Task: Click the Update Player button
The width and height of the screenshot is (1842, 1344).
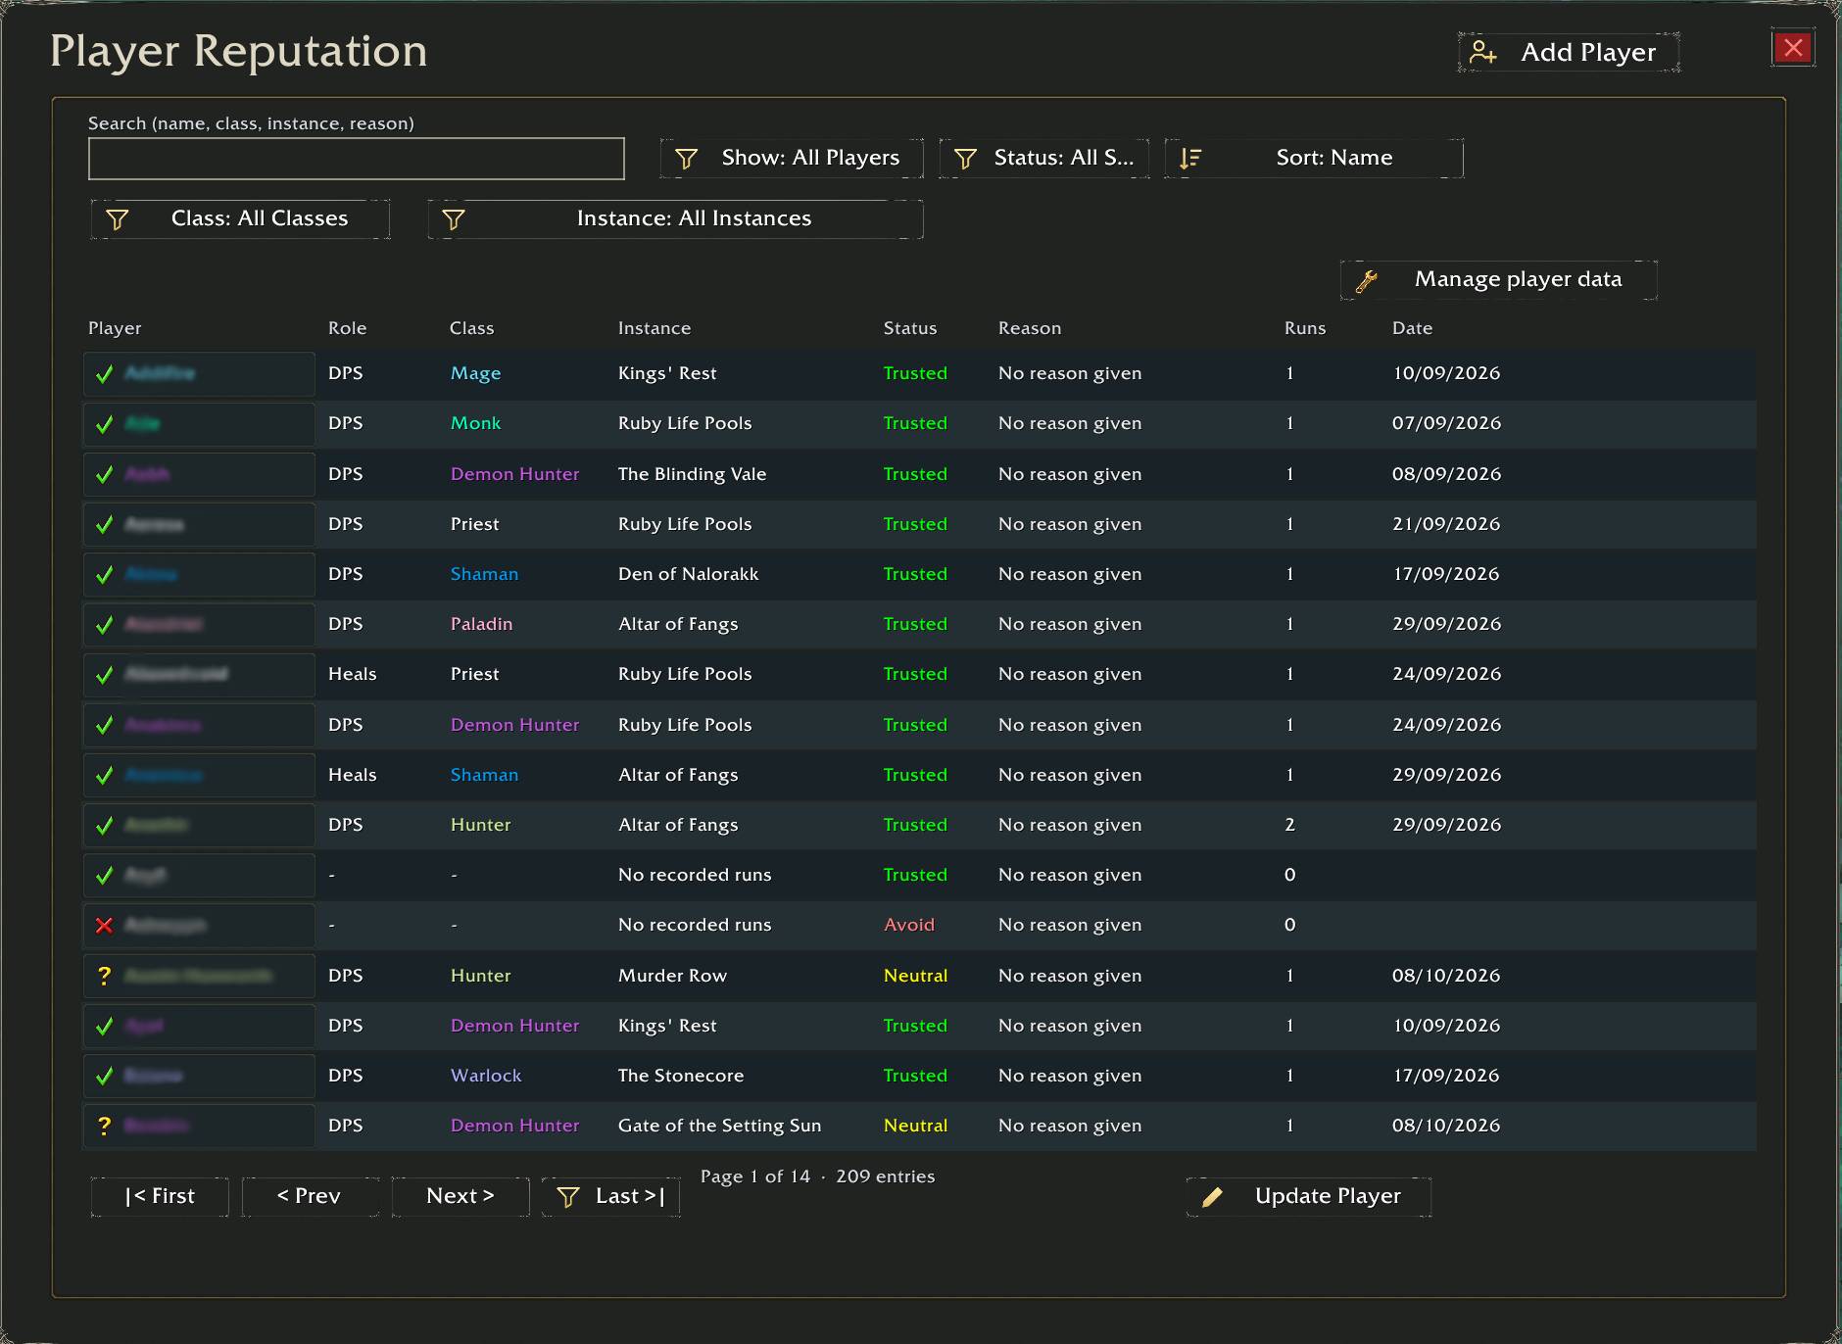Action: [x=1309, y=1197]
